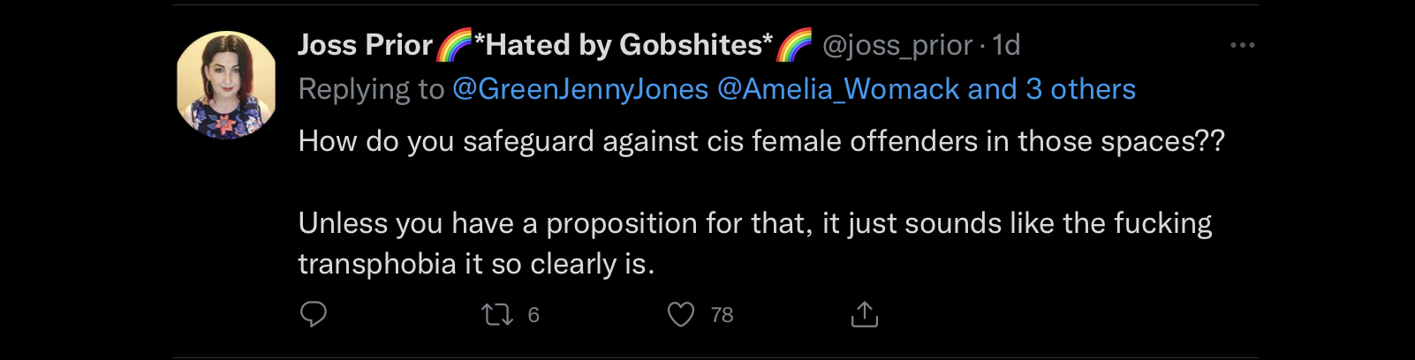Visit the @Amelia_Womack mention
The width and height of the screenshot is (1415, 360).
(x=838, y=89)
